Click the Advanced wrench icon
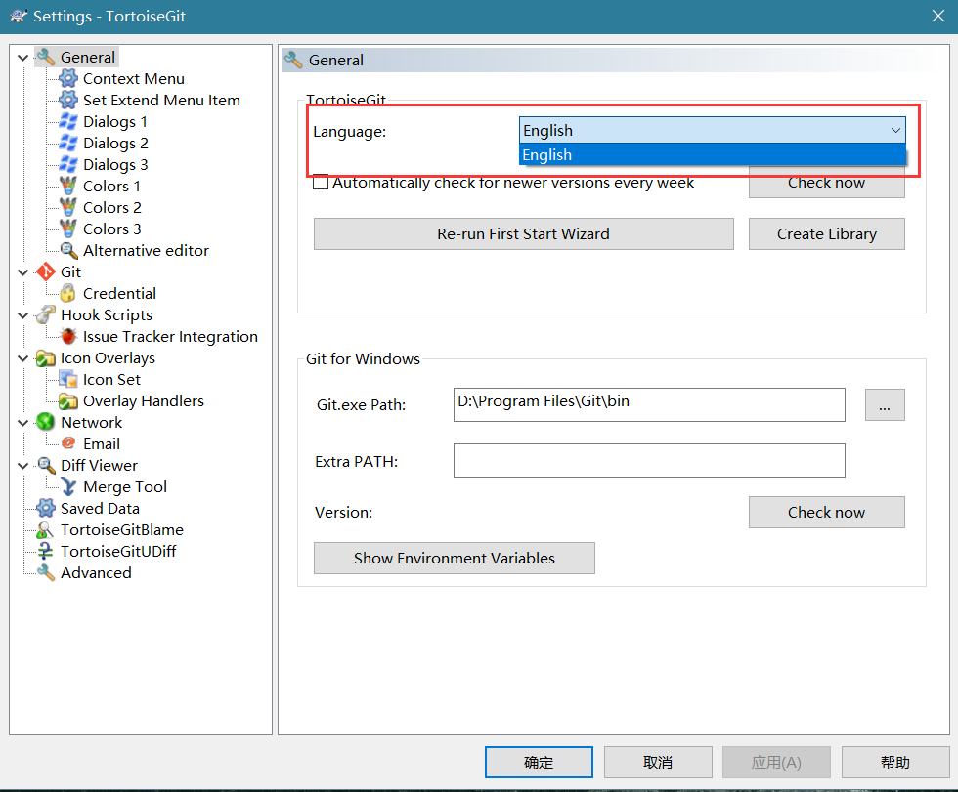 point(46,572)
